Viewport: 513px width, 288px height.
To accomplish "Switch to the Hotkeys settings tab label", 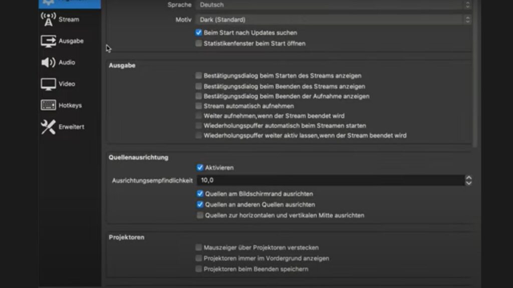I will 70,105.
